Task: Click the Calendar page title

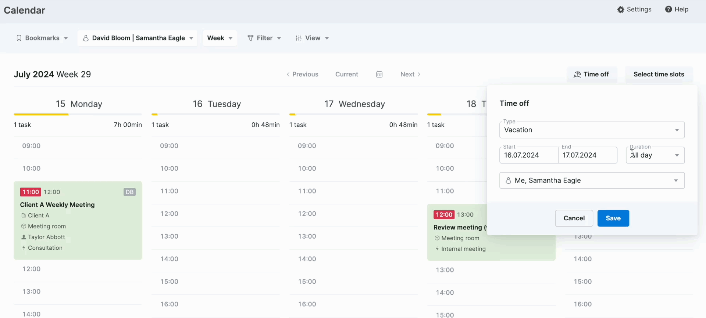Action: pos(25,10)
